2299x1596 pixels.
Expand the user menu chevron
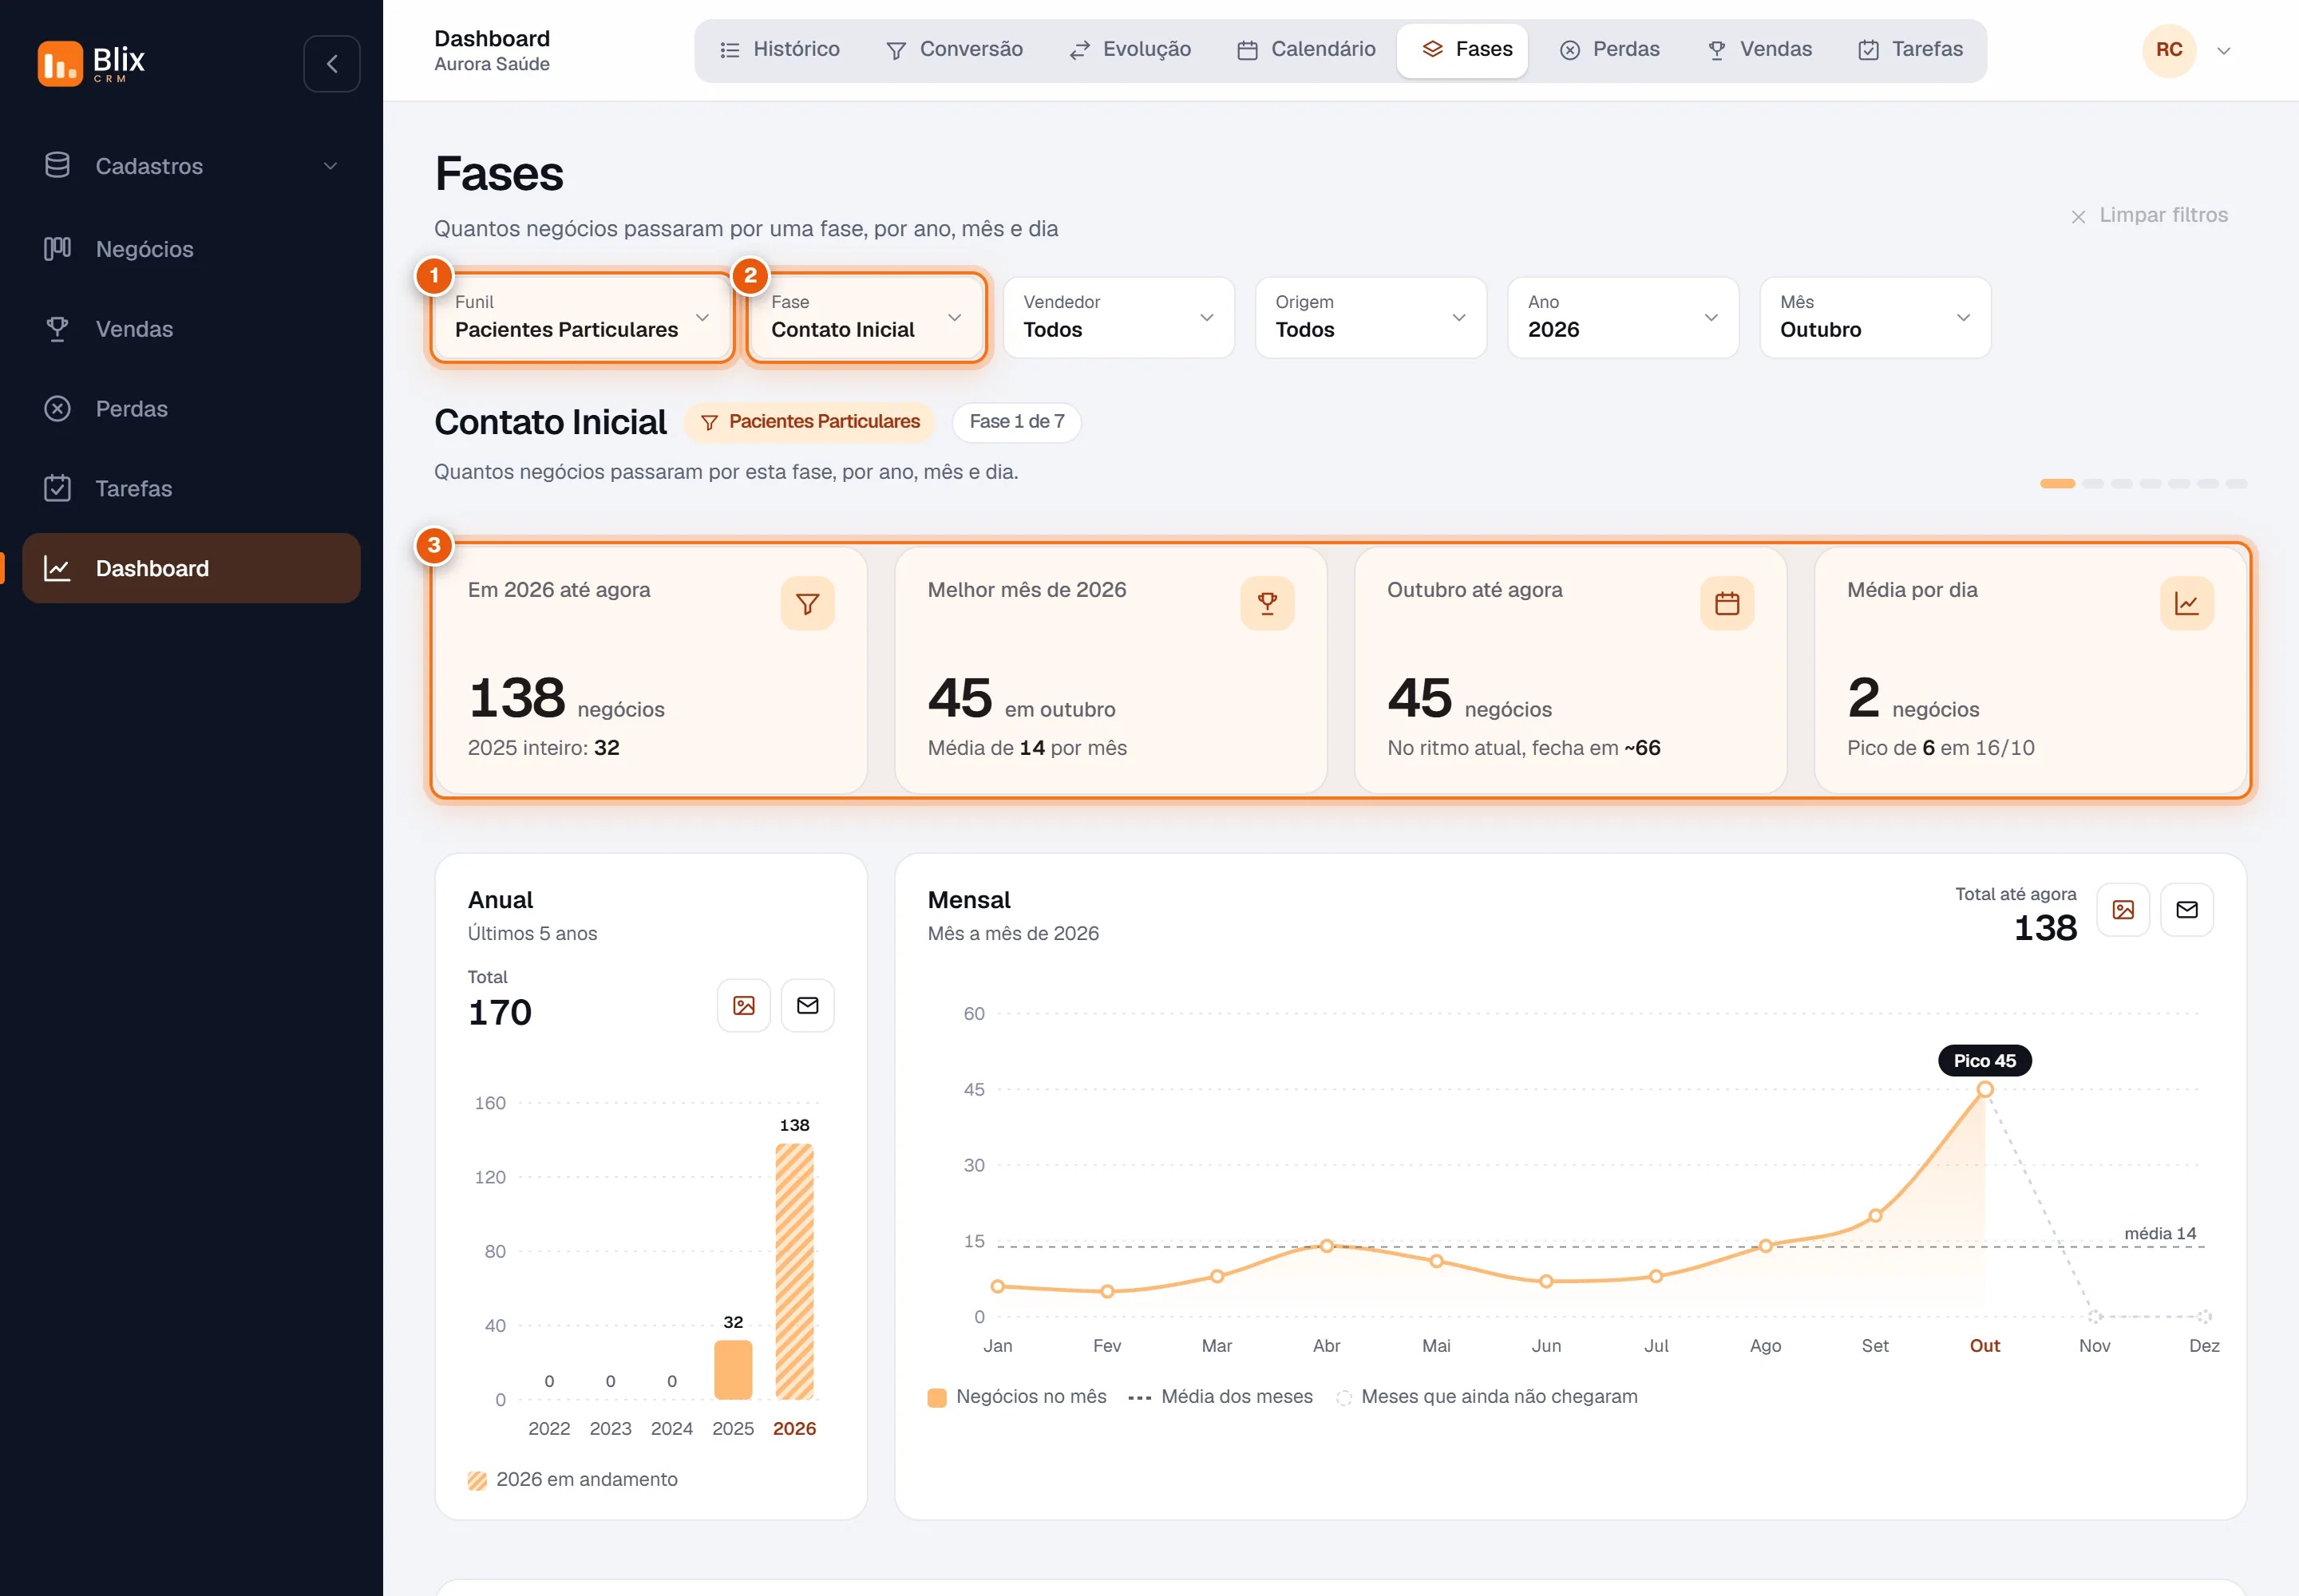[2224, 51]
